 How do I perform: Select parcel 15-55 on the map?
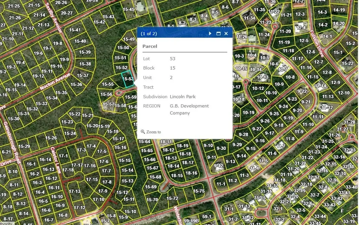coord(108,84)
